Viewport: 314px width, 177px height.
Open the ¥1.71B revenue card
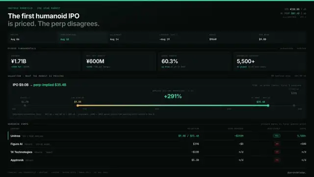coord(44,61)
